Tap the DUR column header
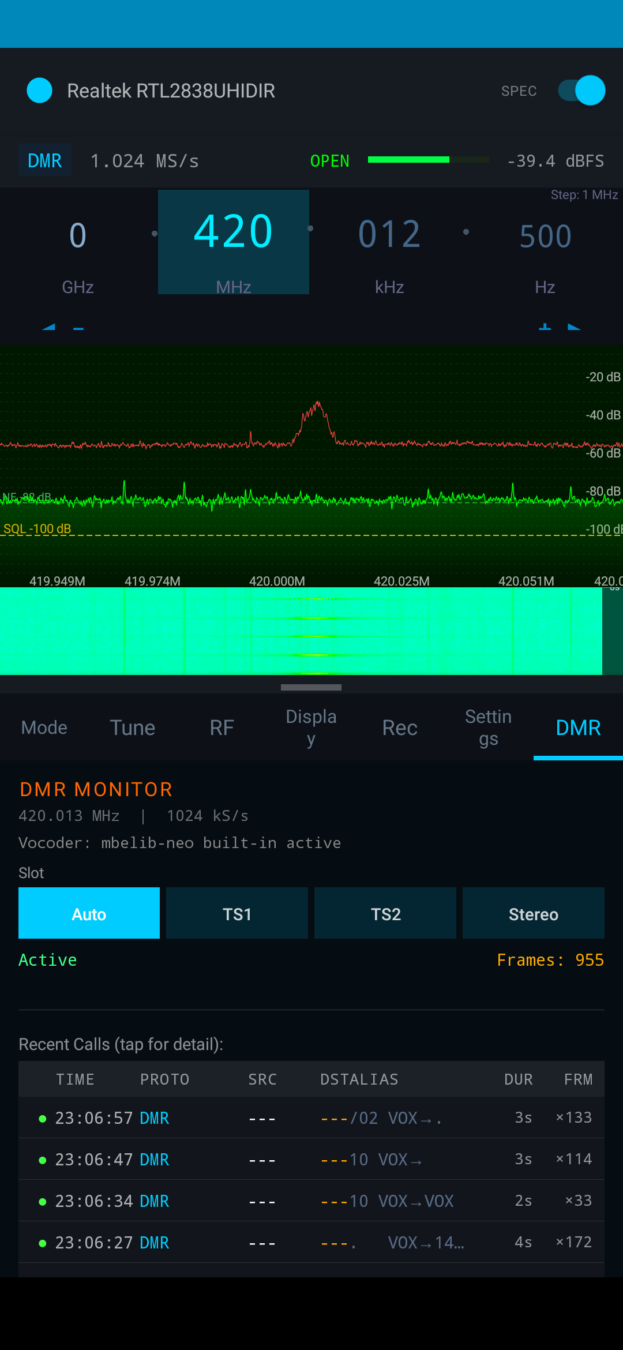Image resolution: width=623 pixels, height=1350 pixels. [x=519, y=1079]
